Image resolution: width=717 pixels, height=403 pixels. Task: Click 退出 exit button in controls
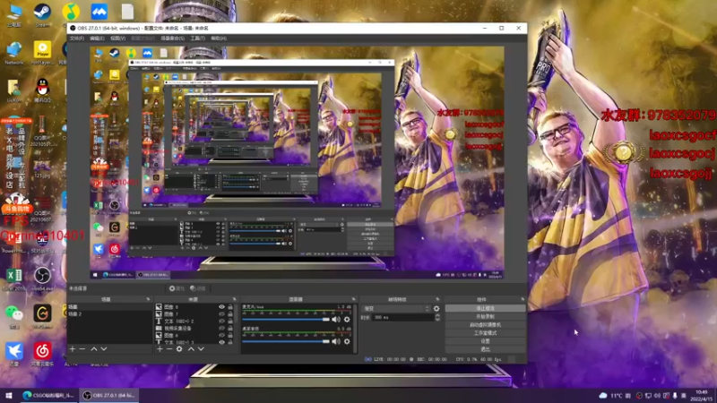coord(485,349)
